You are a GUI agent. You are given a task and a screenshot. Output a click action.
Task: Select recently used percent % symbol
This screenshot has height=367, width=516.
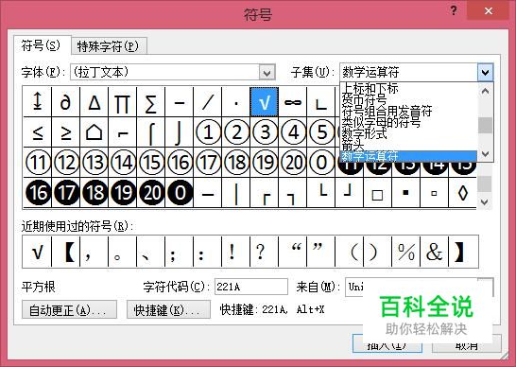click(x=406, y=252)
